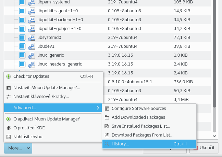The height and width of the screenshot is (157, 222).
Task: Uncheck the linux-generic checkbox
Action: (22, 55)
